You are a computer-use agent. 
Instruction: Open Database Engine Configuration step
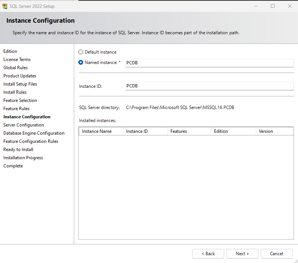click(x=34, y=133)
